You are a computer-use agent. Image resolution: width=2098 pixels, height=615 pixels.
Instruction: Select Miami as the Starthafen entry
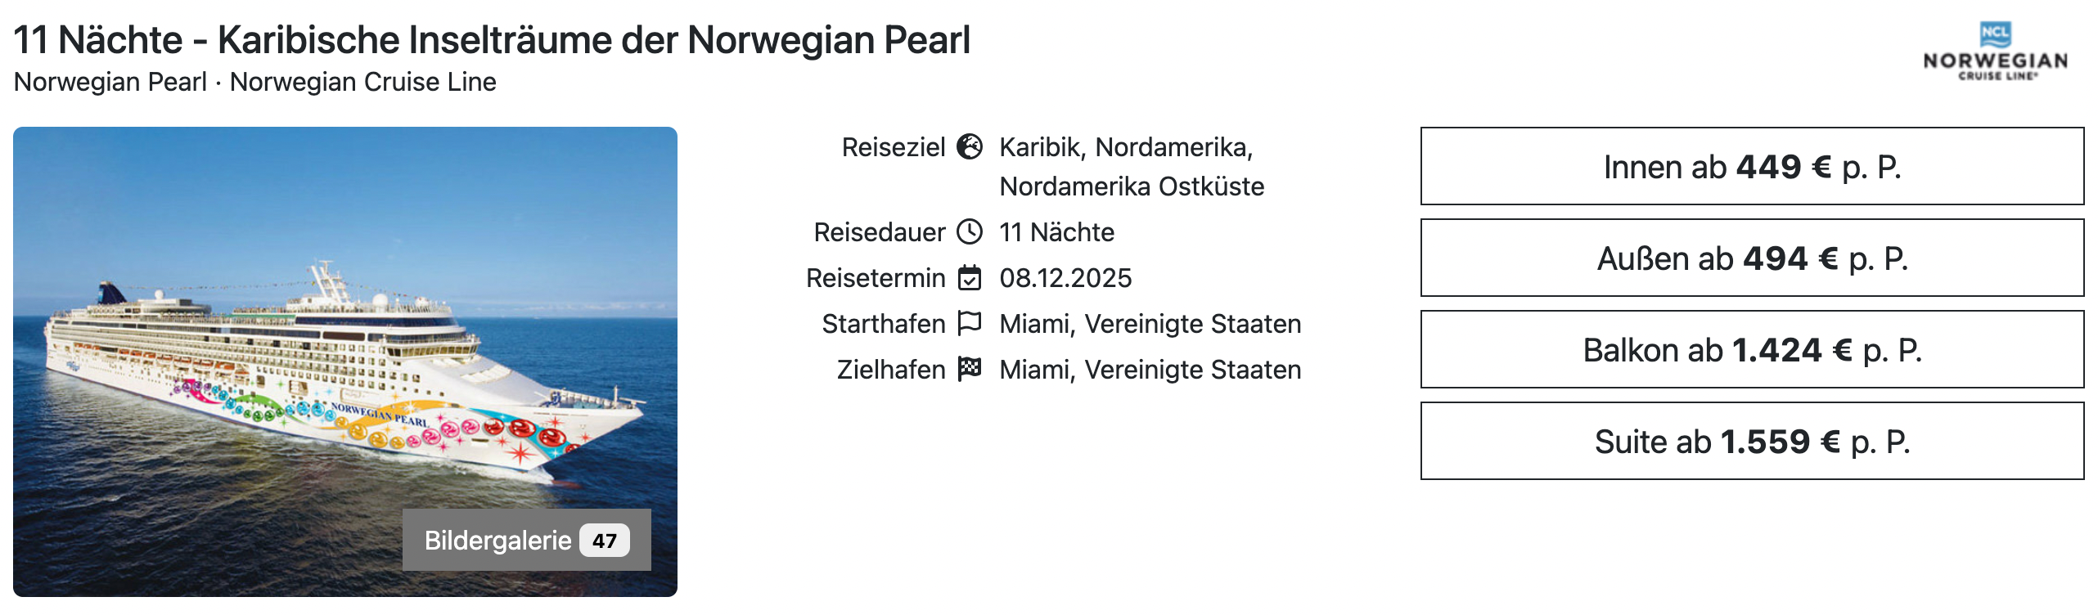1150,323
